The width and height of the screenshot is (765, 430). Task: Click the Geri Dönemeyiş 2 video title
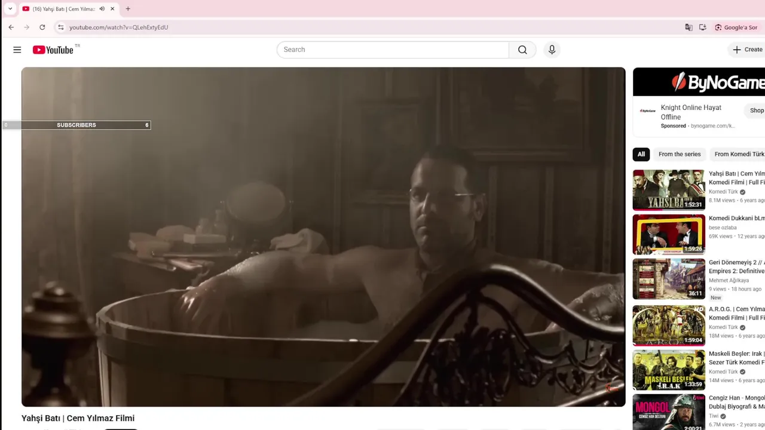737,266
